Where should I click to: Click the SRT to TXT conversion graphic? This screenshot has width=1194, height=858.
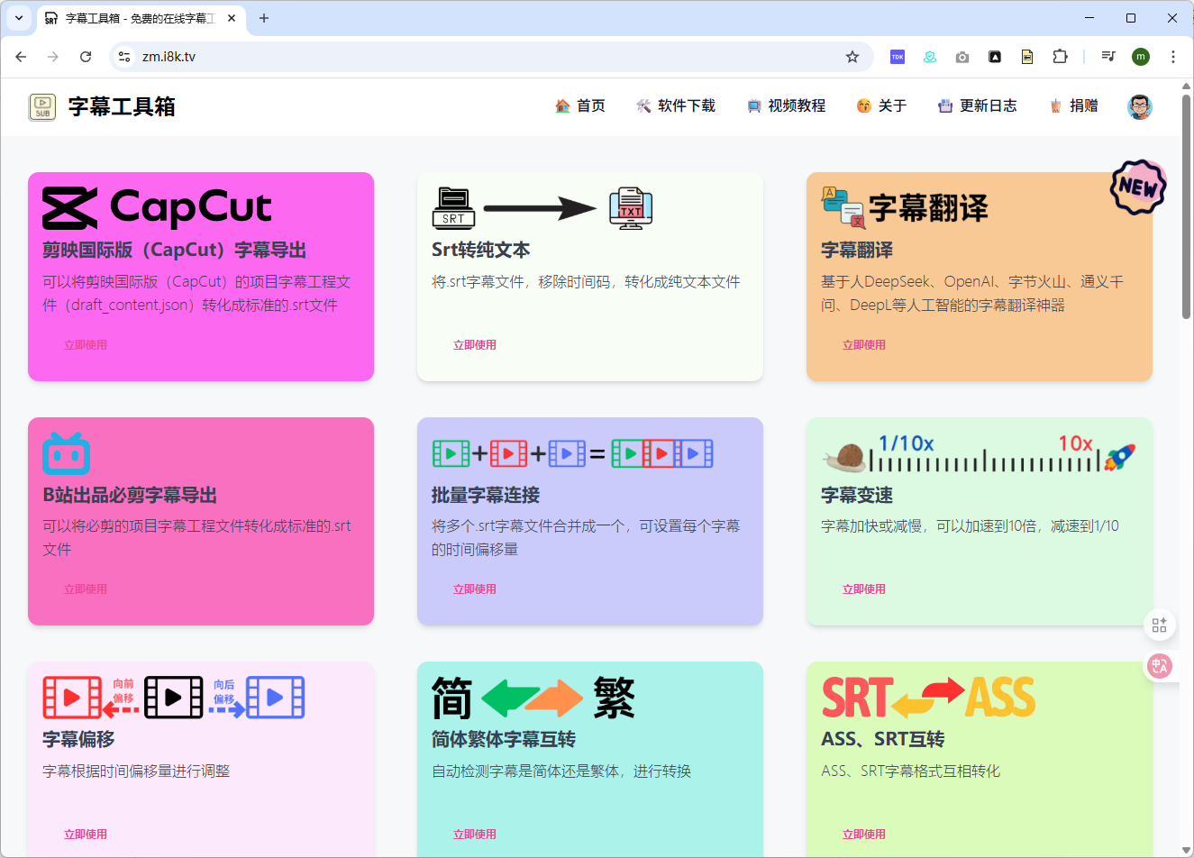pos(542,208)
